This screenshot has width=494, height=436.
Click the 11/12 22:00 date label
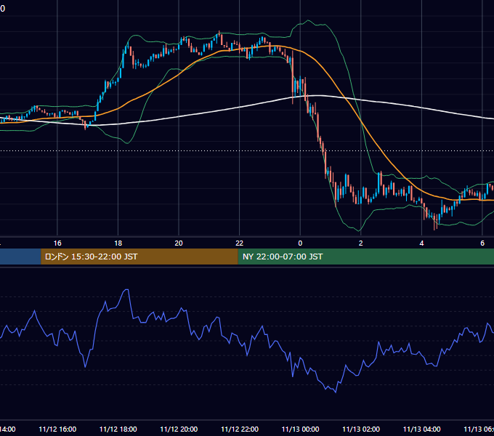[240, 429]
